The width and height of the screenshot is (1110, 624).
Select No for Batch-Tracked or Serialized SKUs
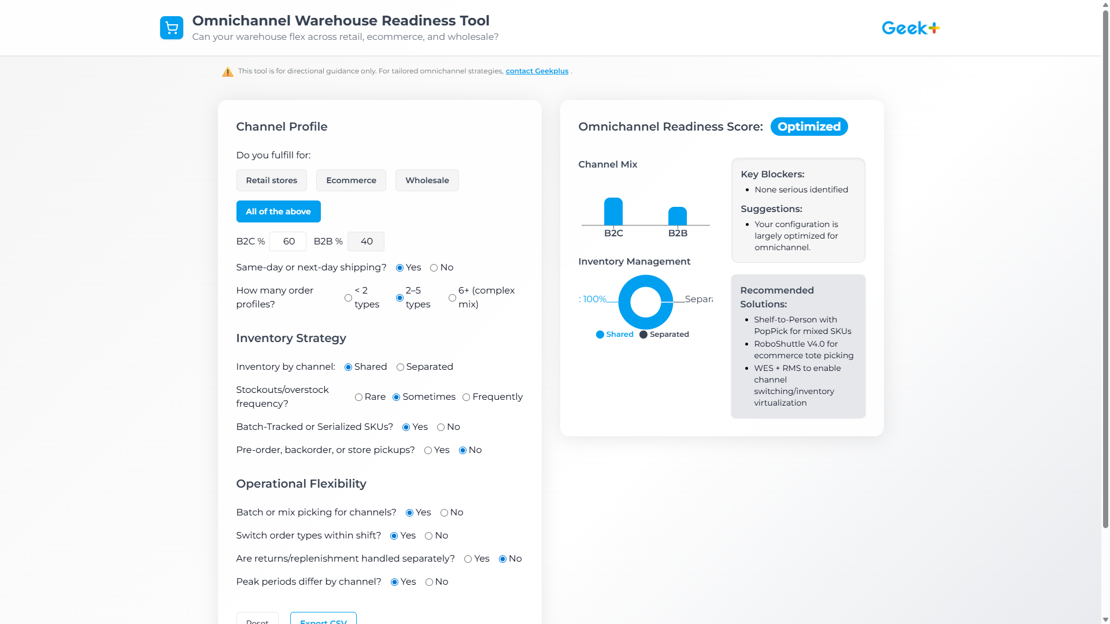441,427
